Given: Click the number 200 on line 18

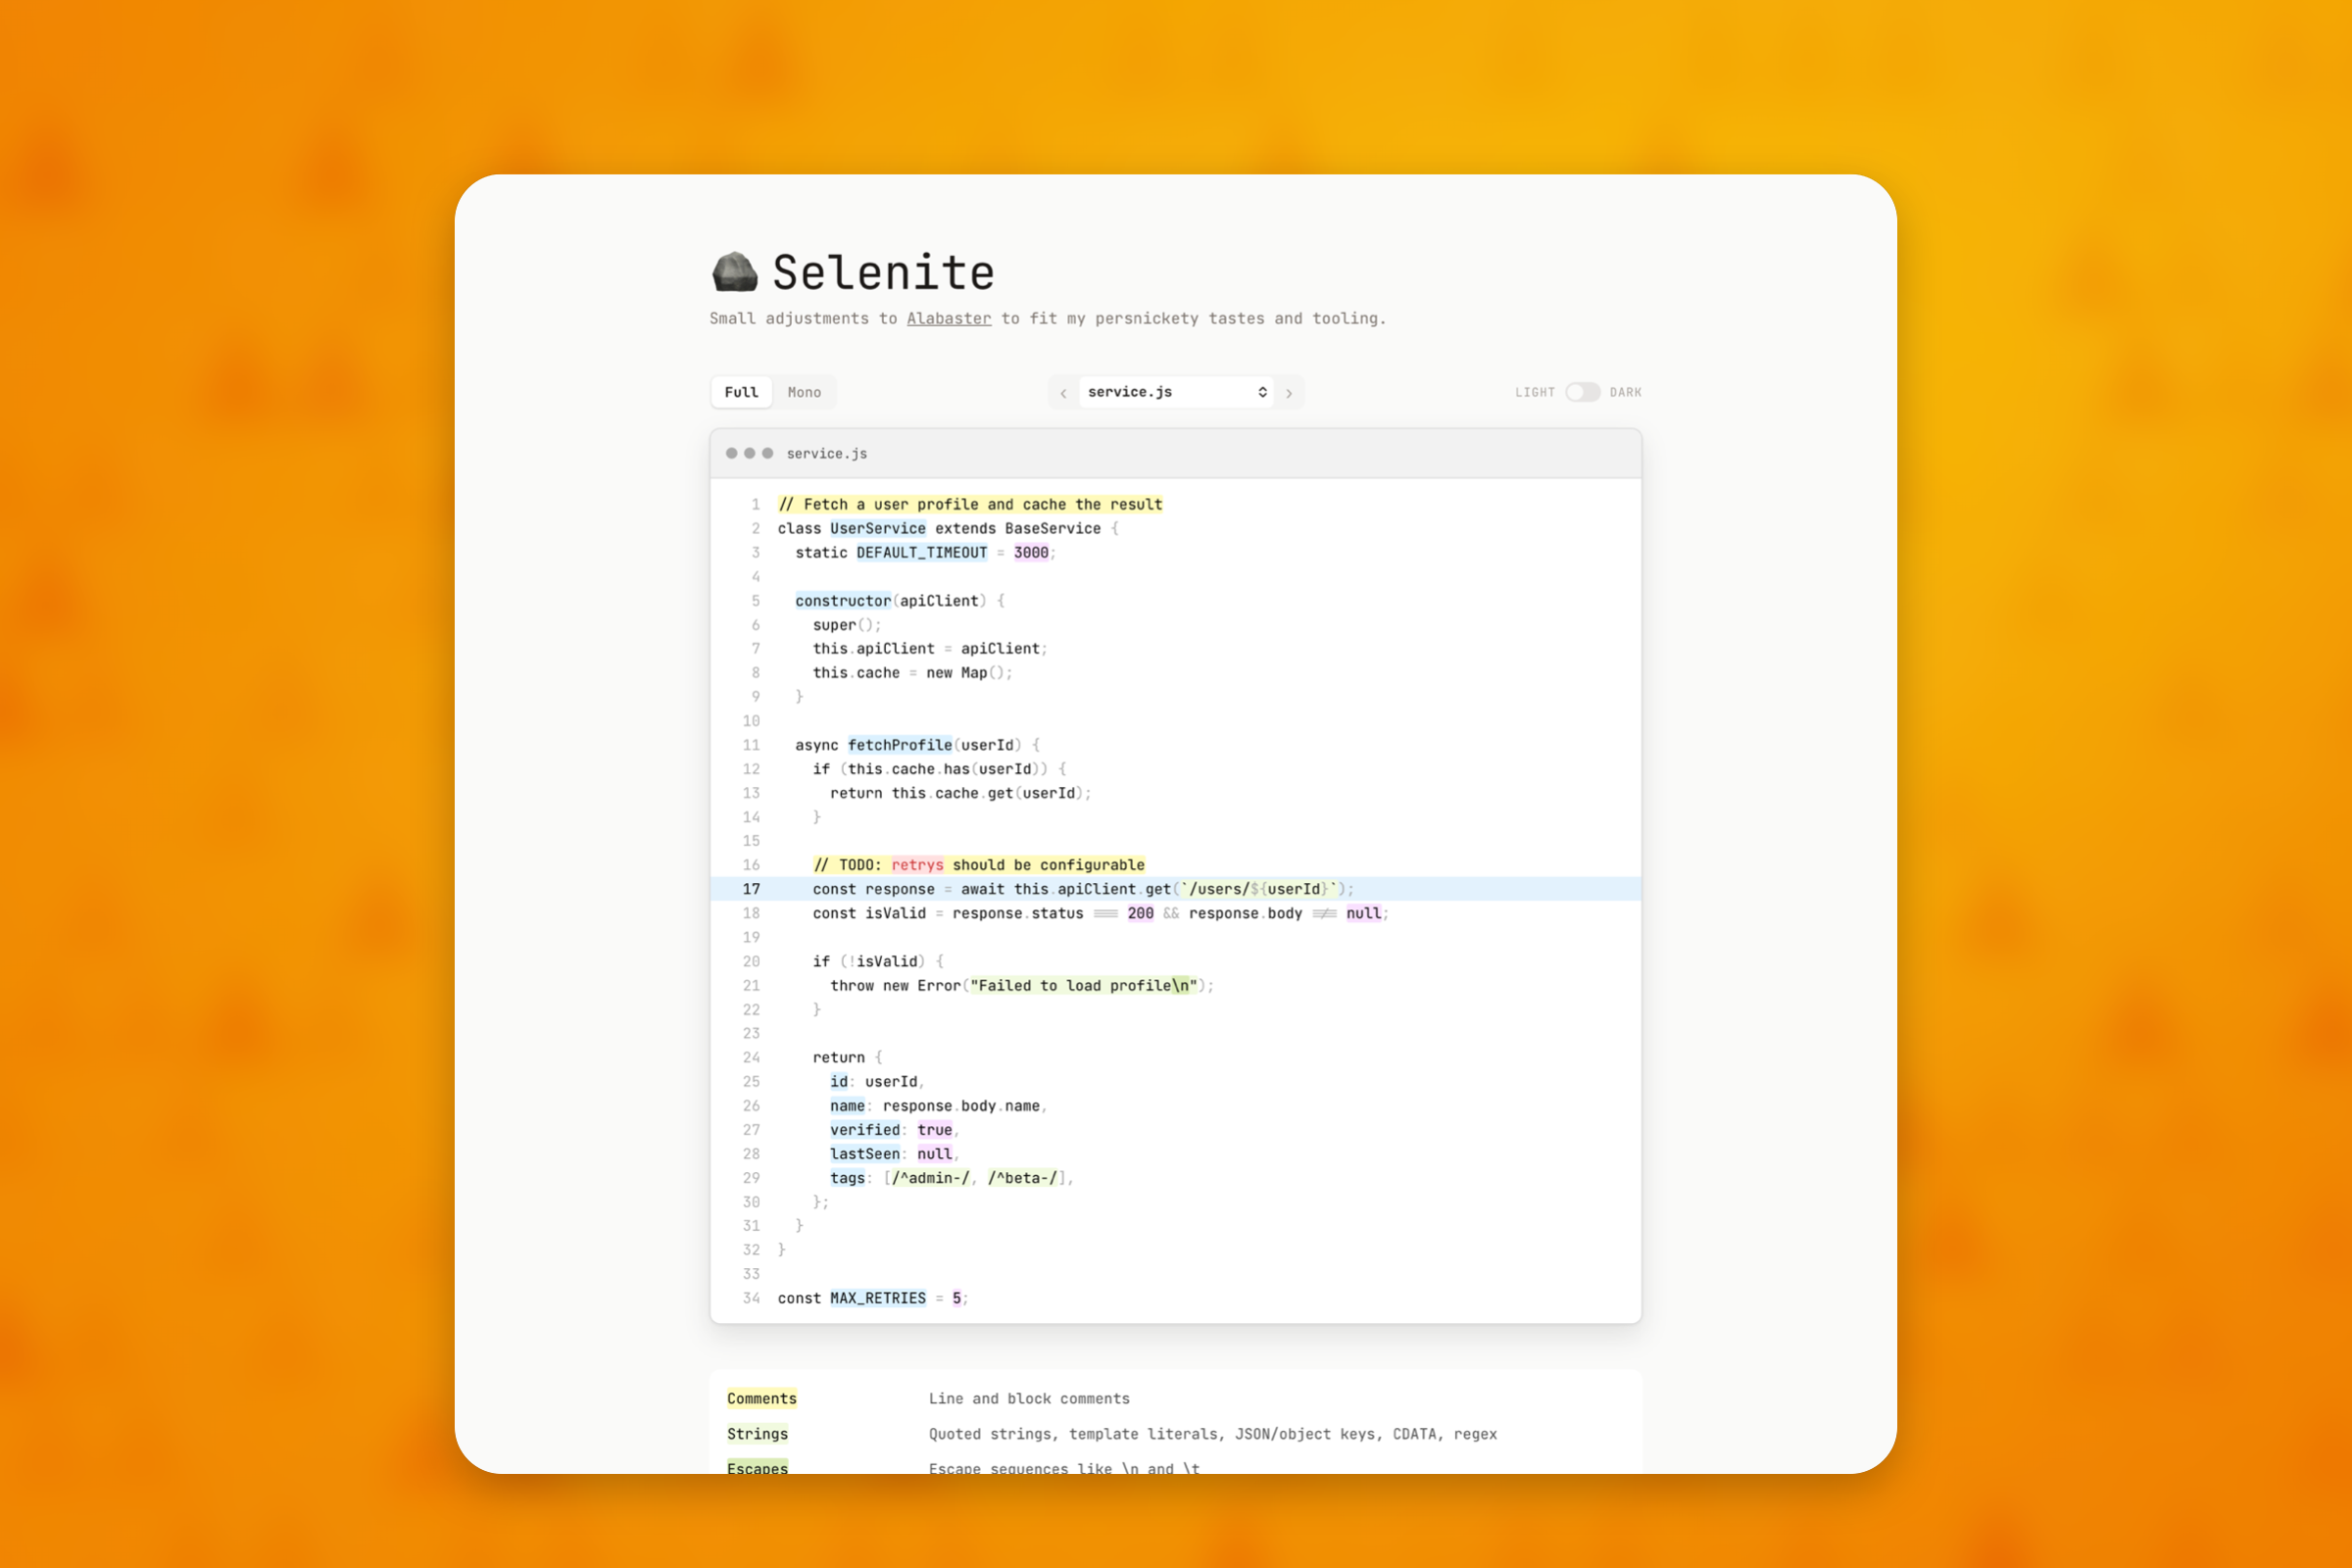Looking at the screenshot, I should (x=1140, y=913).
